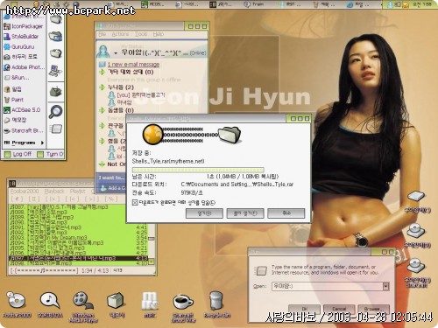Collapse the 동생들 (0) contact group
Image resolution: width=438 pixels, height=328 pixels.
click(x=102, y=110)
